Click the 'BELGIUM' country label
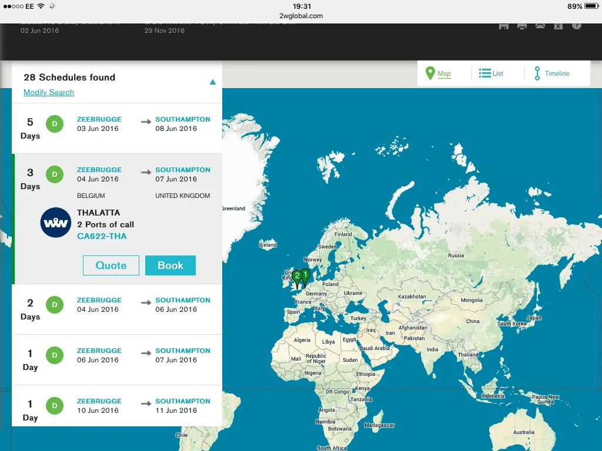The image size is (602, 451). point(91,196)
